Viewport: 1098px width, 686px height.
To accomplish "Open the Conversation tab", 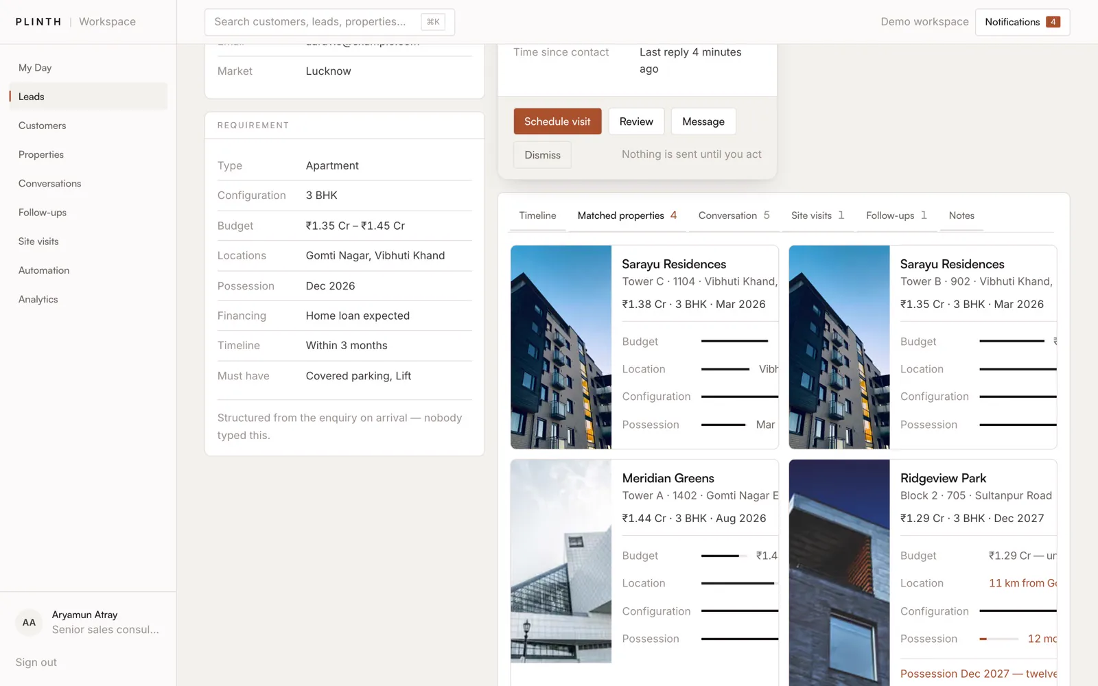I will point(734,215).
